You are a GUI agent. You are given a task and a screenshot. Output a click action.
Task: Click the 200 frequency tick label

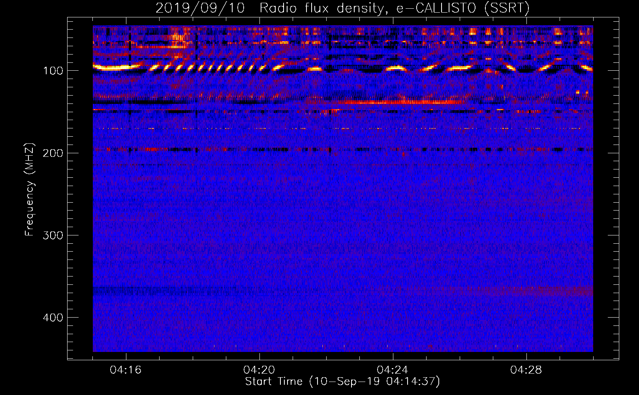click(53, 153)
